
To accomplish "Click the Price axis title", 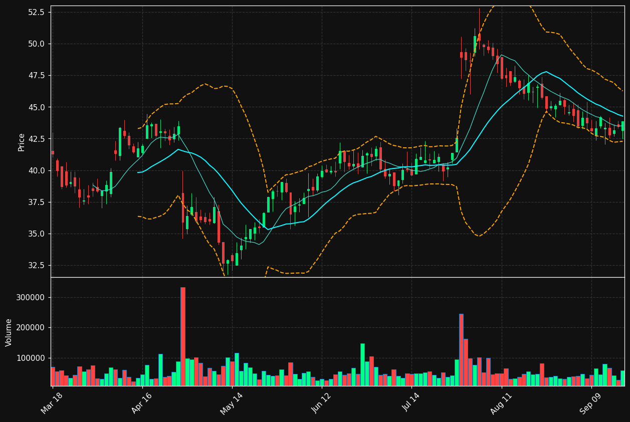I will (22, 142).
